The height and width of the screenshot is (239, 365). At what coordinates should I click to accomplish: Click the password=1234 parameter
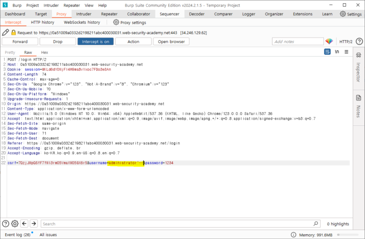[160, 163]
